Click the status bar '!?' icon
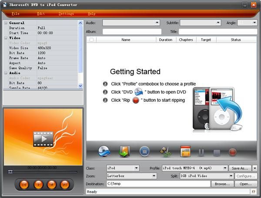The height and width of the screenshot is (198, 261). 253,191
